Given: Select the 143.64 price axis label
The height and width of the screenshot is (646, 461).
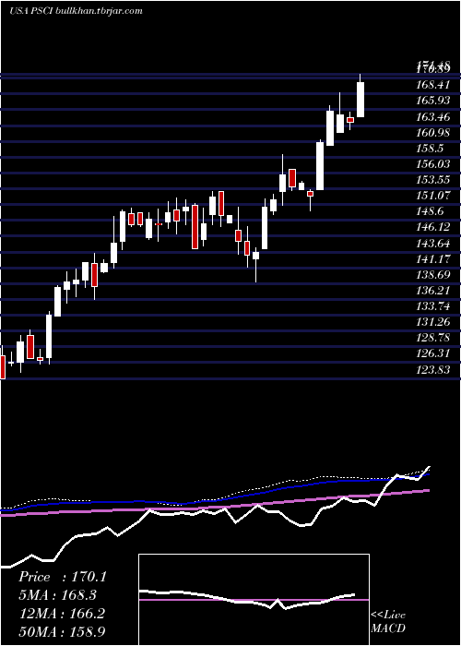Looking at the screenshot, I should pos(433,243).
